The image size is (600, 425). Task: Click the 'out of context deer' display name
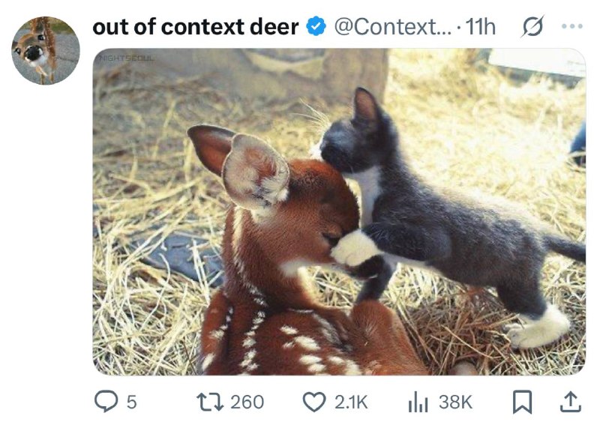tap(196, 27)
